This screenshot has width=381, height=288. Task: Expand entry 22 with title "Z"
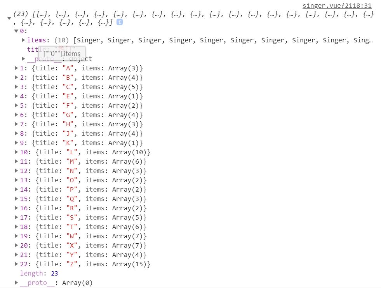(16, 264)
